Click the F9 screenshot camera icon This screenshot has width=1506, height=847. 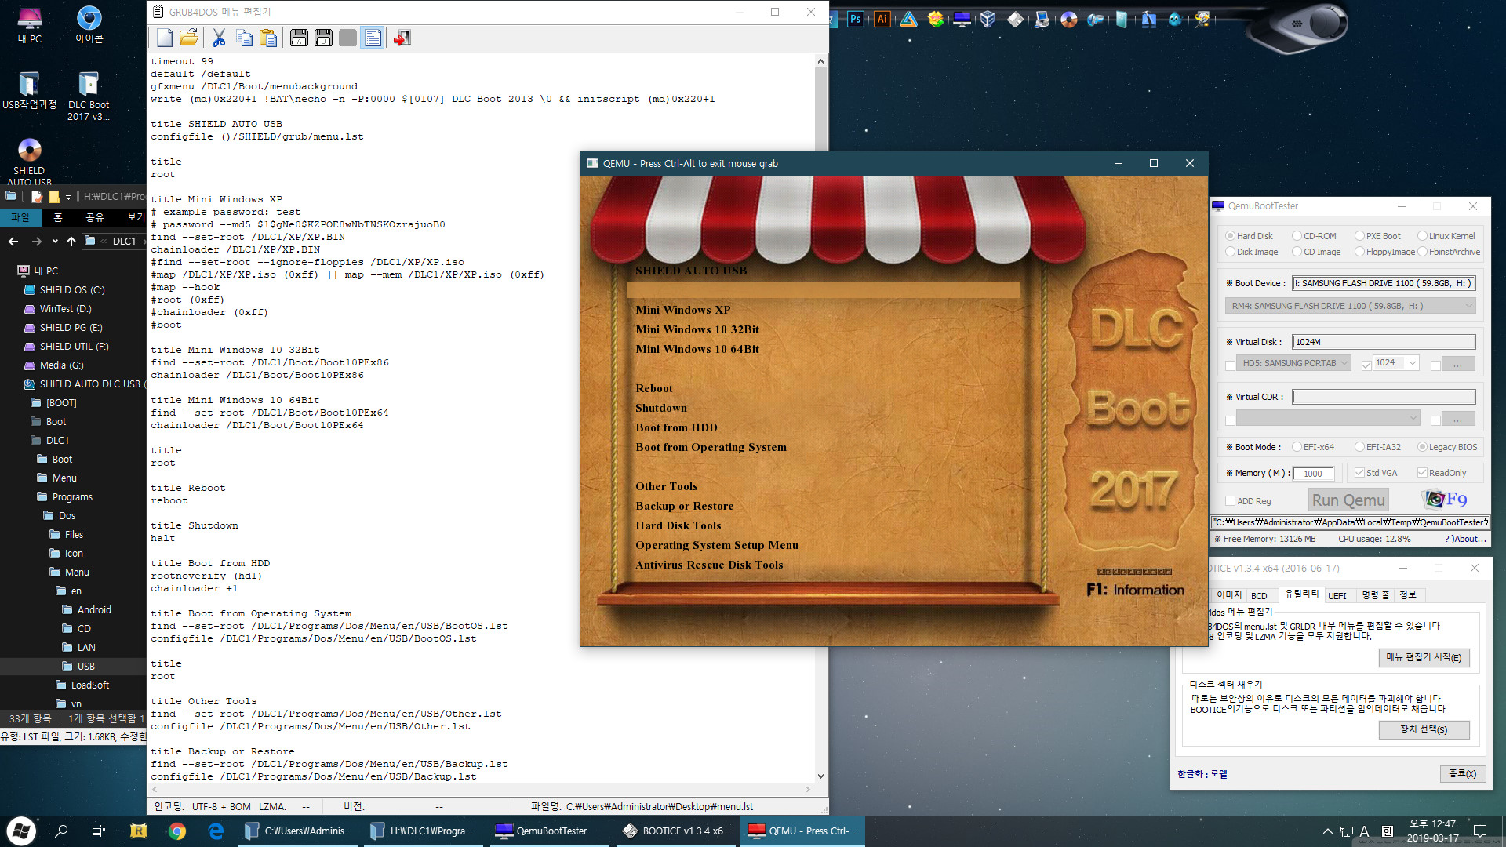[x=1444, y=499]
